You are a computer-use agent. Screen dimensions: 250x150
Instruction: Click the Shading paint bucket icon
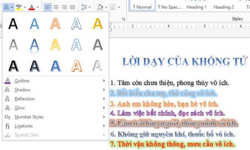[100, 7]
